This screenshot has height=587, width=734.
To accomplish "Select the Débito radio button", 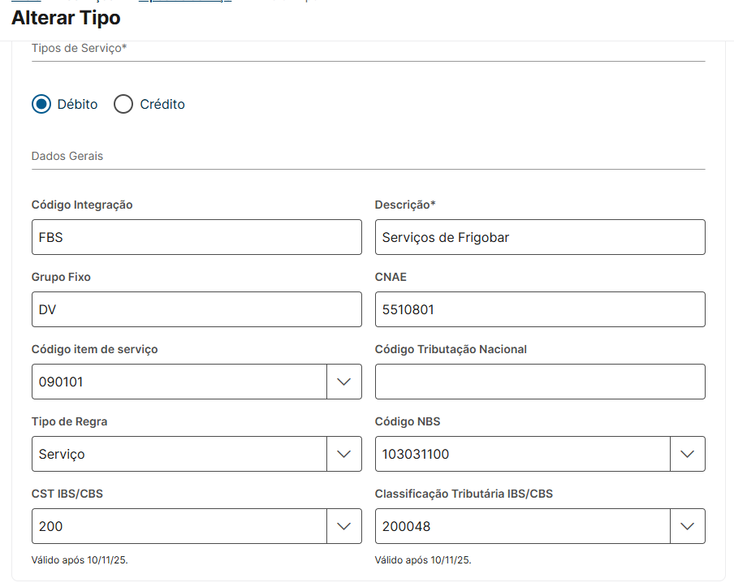I will click(41, 104).
